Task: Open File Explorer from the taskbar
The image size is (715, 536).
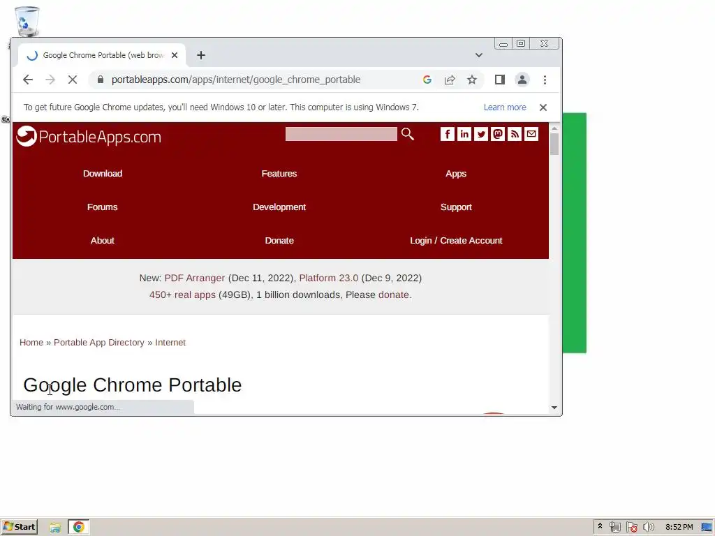Action: (55, 528)
